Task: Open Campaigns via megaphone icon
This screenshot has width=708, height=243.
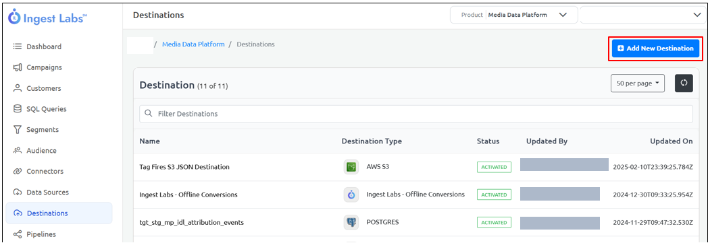Action: 18,67
